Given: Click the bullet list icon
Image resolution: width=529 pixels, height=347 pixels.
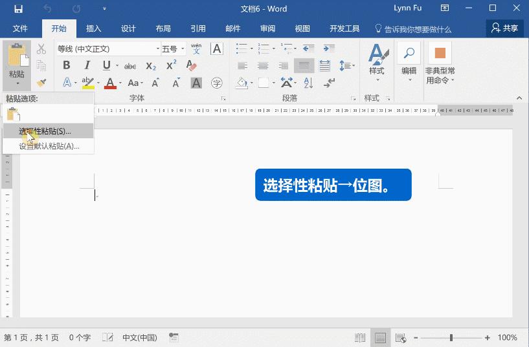Looking at the screenshot, I should (242, 48).
